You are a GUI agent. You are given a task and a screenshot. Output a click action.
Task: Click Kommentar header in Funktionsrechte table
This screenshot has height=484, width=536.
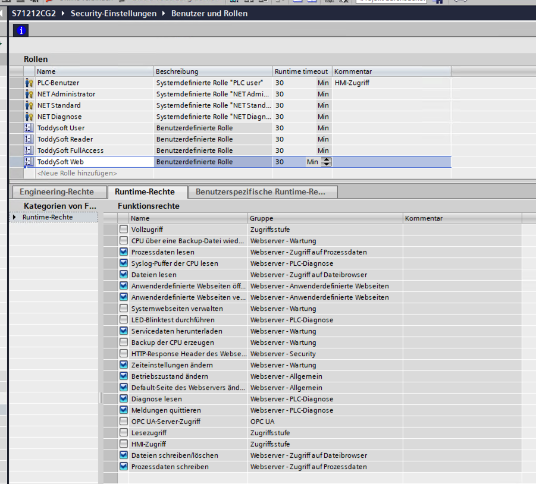(462, 218)
